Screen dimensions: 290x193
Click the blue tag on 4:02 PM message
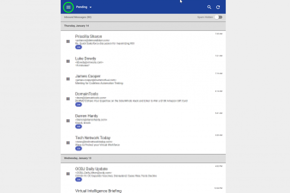(79, 179)
